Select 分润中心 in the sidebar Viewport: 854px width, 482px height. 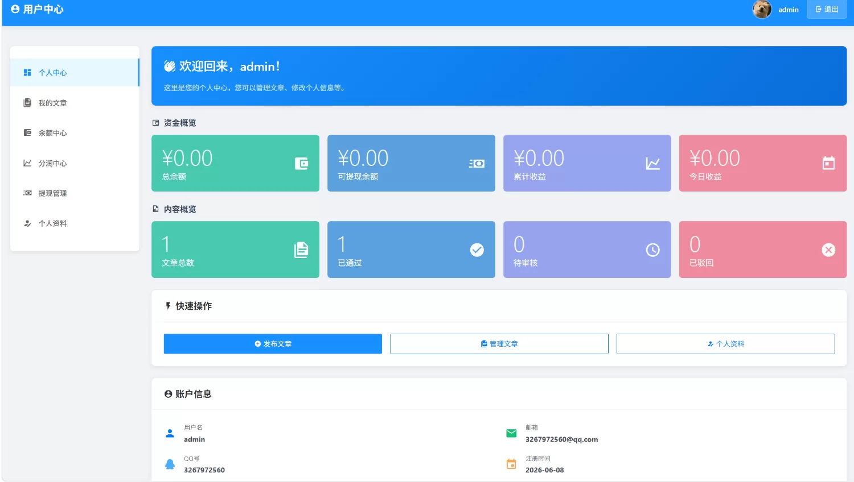(x=75, y=163)
